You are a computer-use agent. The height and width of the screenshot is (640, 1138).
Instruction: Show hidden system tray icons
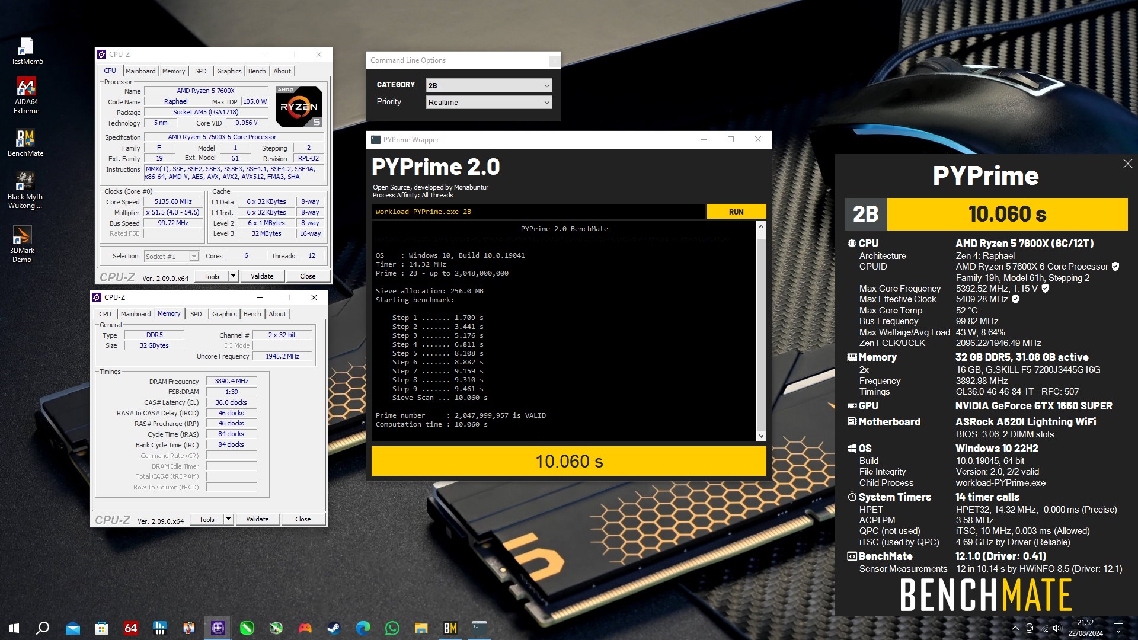[x=1015, y=628]
